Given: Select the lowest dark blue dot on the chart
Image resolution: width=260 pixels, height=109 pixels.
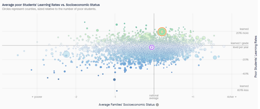Looking at the screenshot, I should coord(117,91).
